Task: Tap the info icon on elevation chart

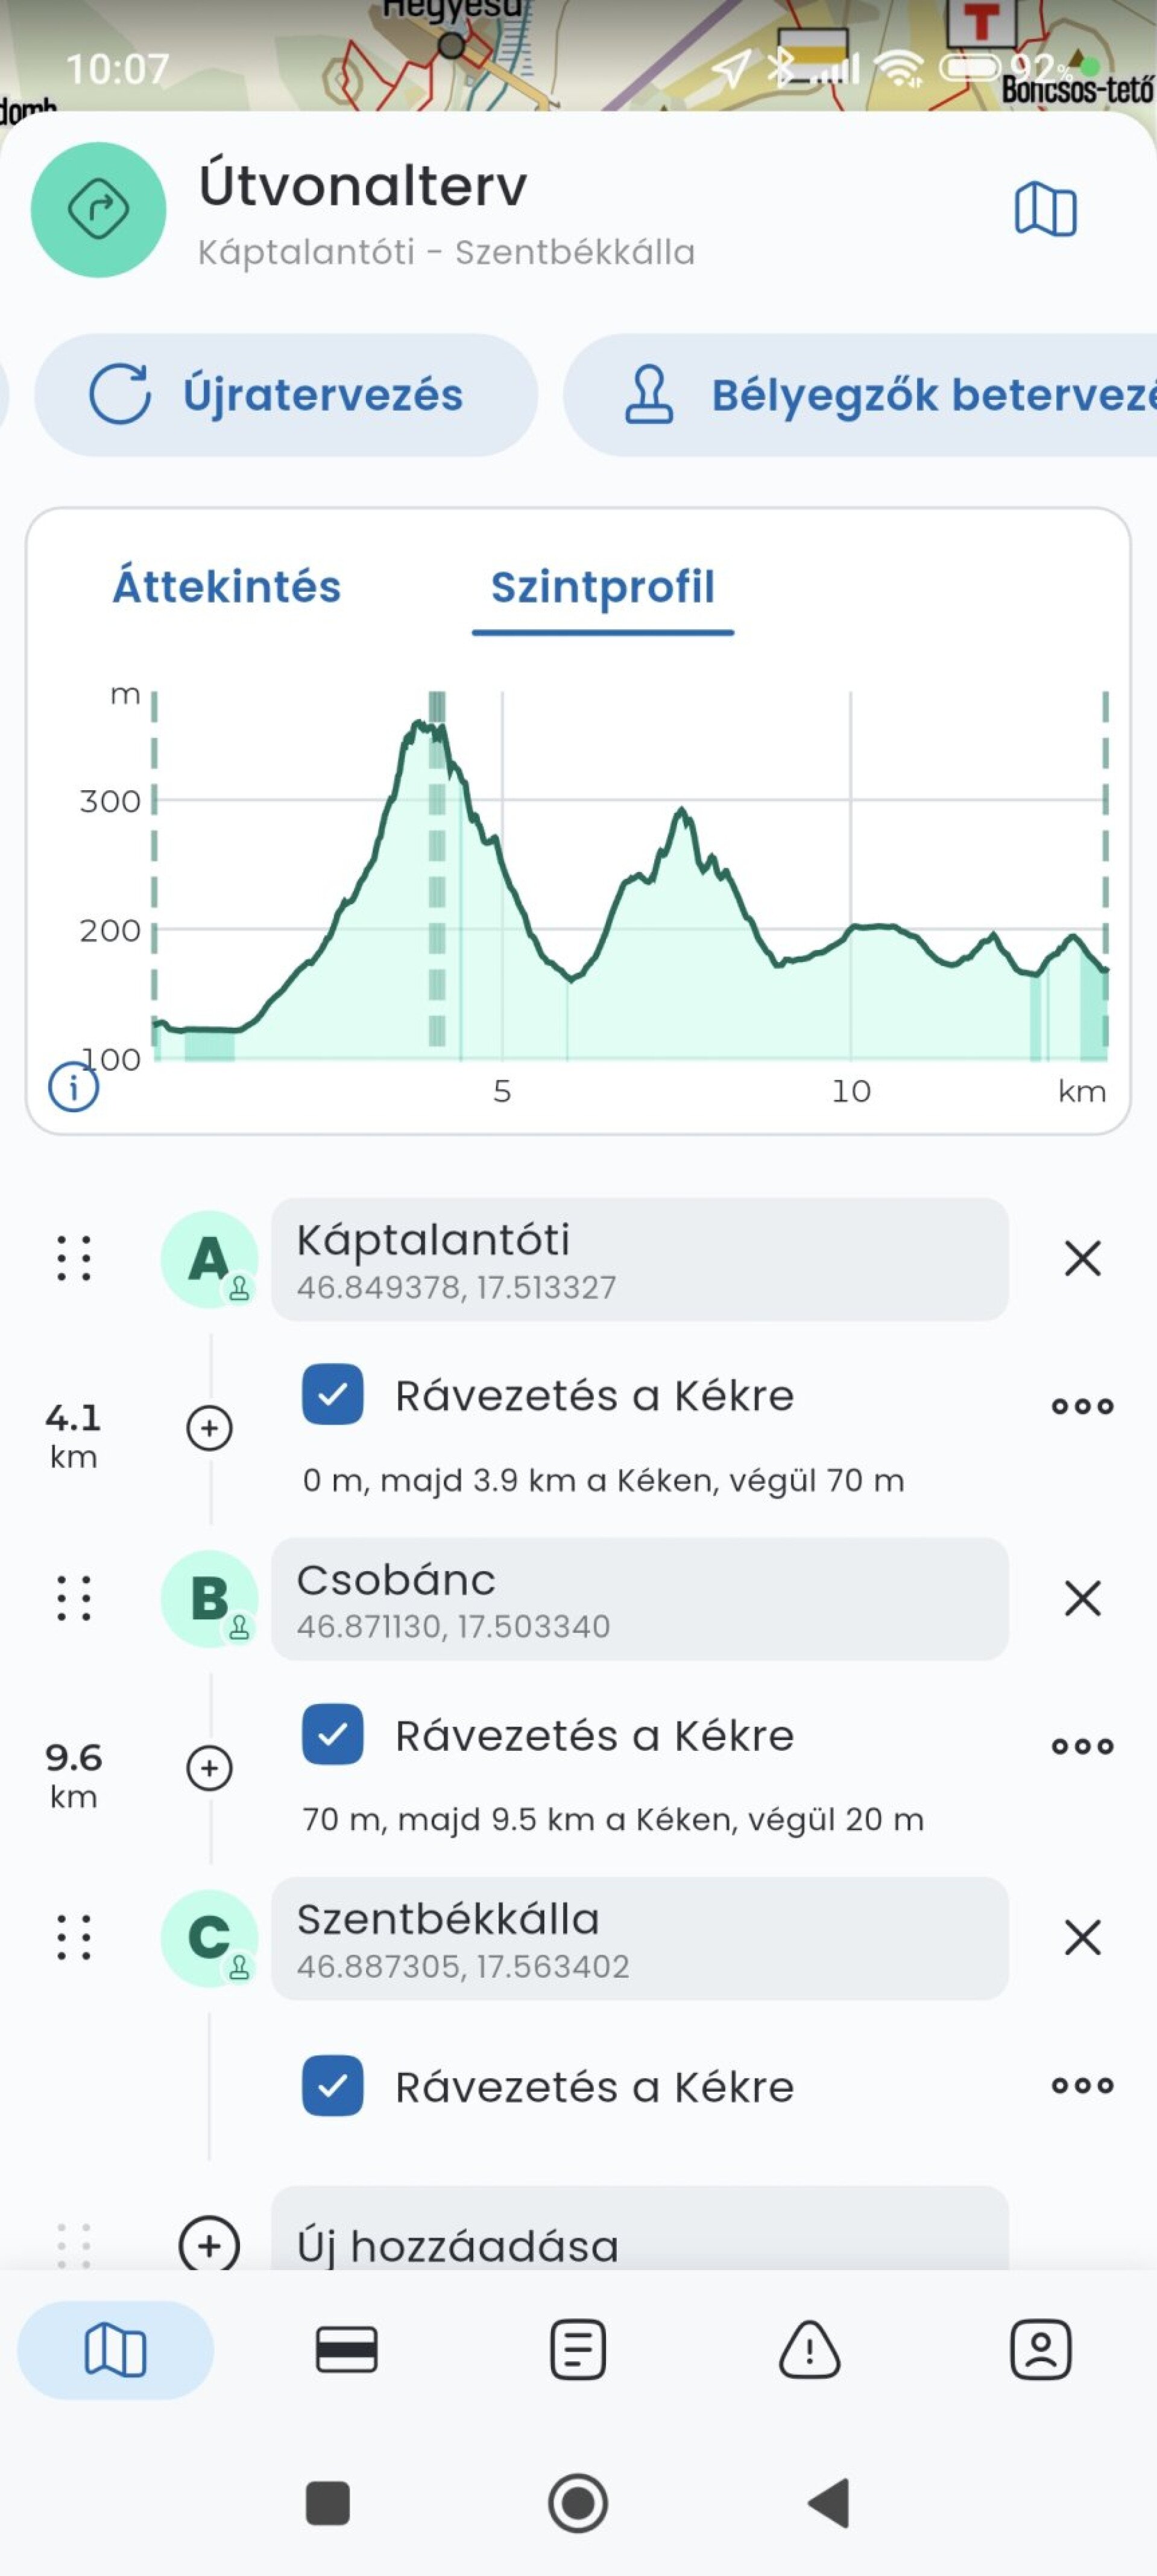Action: [74, 1086]
